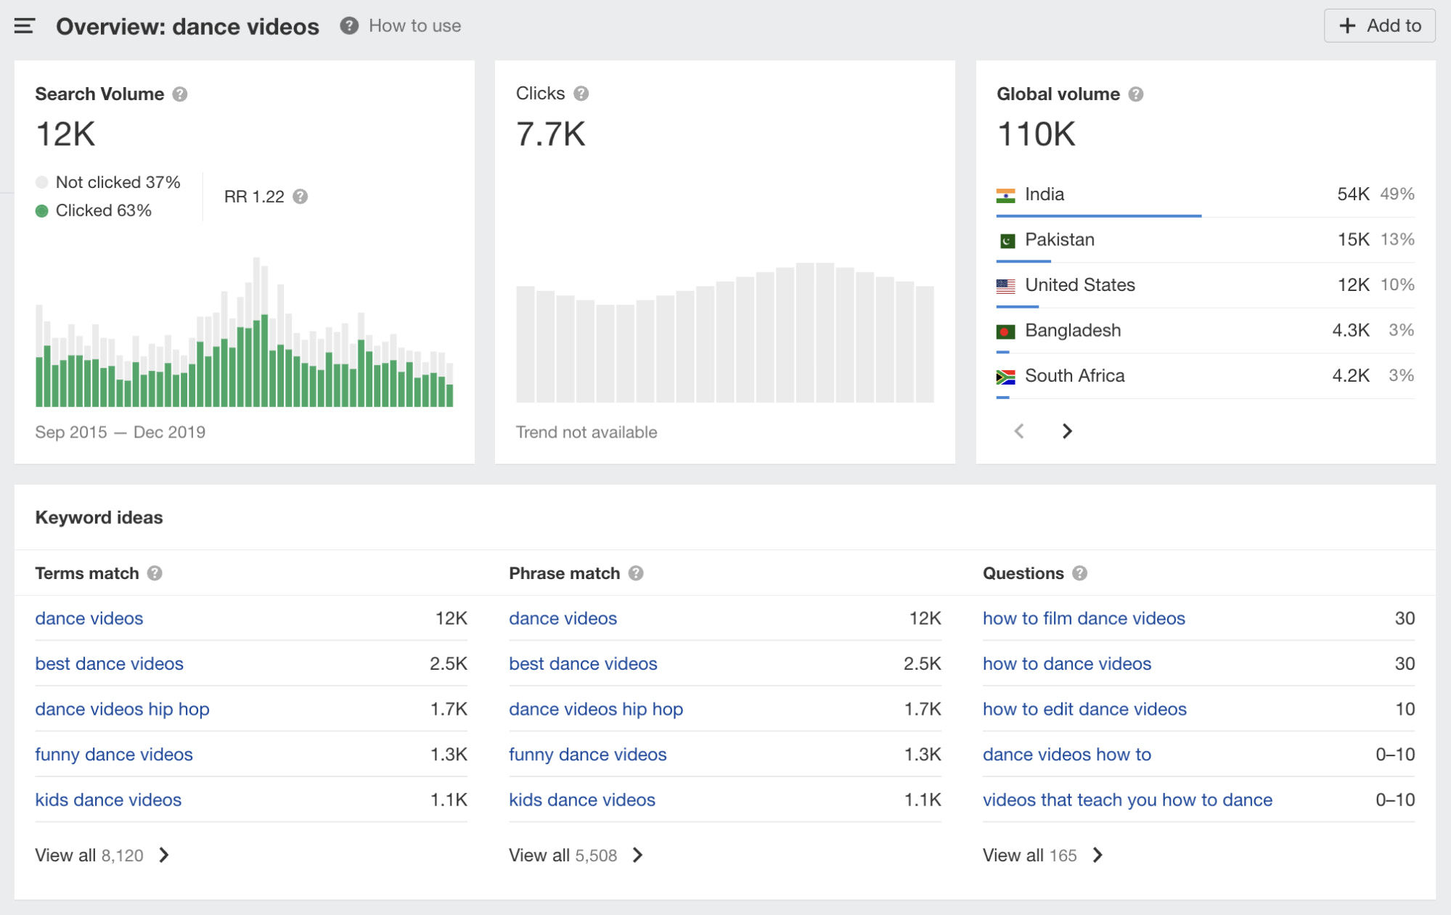This screenshot has width=1451, height=915.
Task: Click the Clicks help question icon
Action: (x=581, y=94)
